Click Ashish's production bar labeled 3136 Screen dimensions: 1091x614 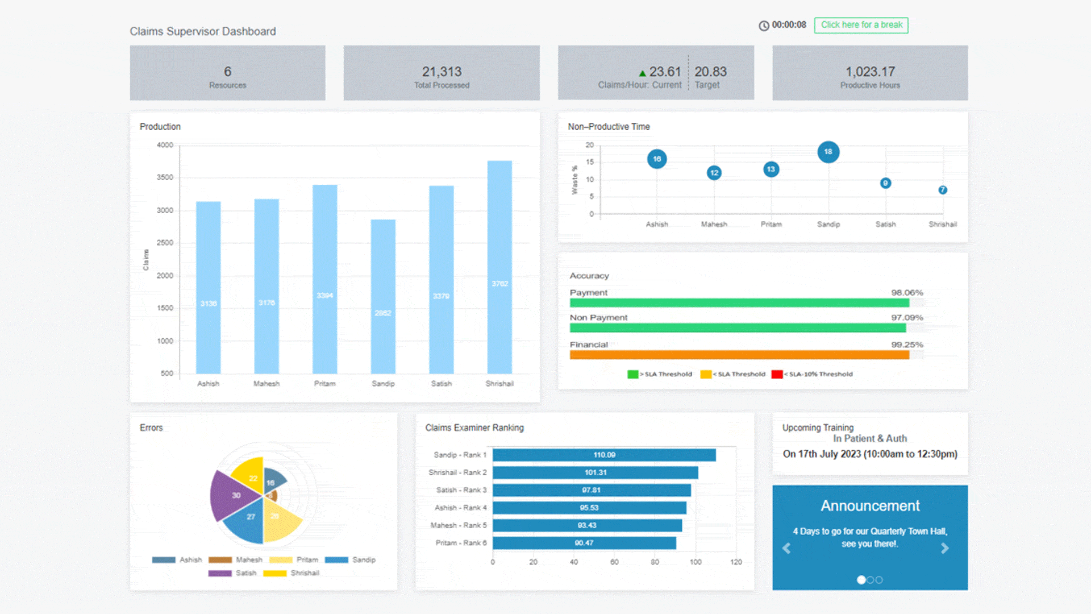point(208,288)
